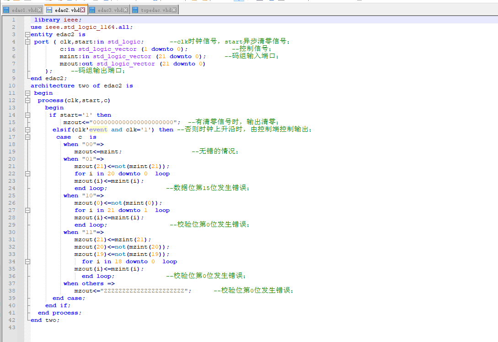The height and width of the screenshot is (342, 498).
Task: Click the 'entity edac2 is' declaration
Action: tap(58, 34)
